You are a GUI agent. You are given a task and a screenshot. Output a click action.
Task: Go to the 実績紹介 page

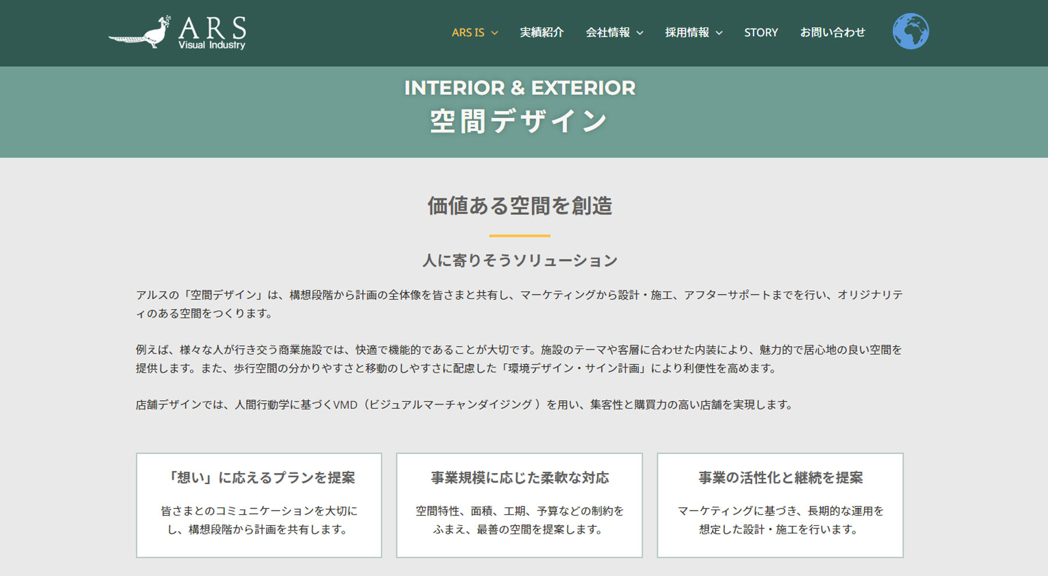pyautogui.click(x=541, y=33)
